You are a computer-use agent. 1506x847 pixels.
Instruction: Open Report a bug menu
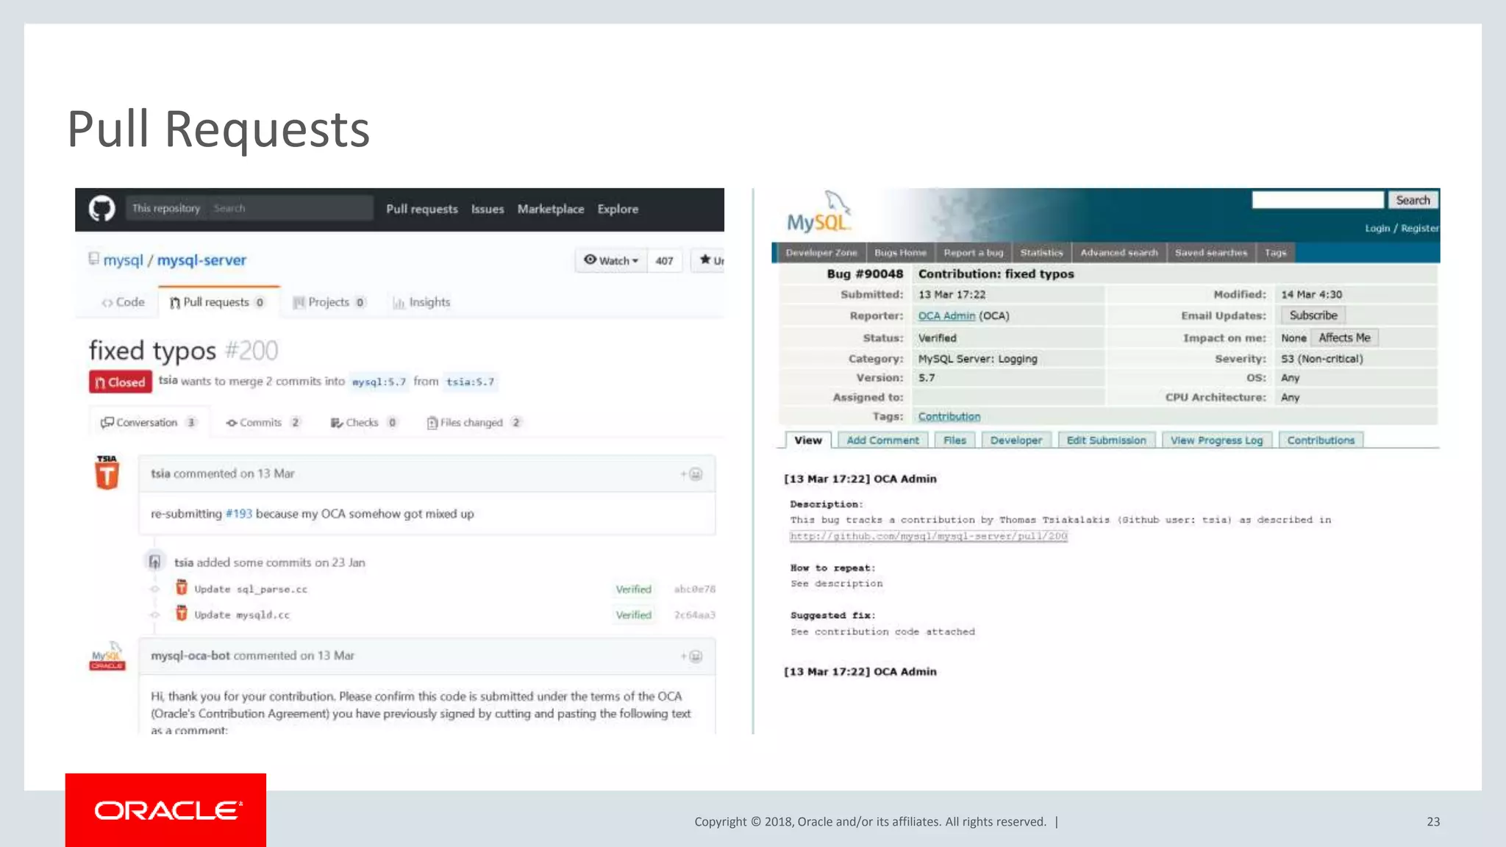coord(974,253)
